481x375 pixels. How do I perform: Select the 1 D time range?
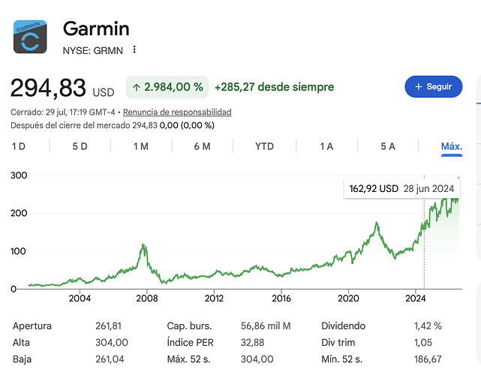point(19,146)
